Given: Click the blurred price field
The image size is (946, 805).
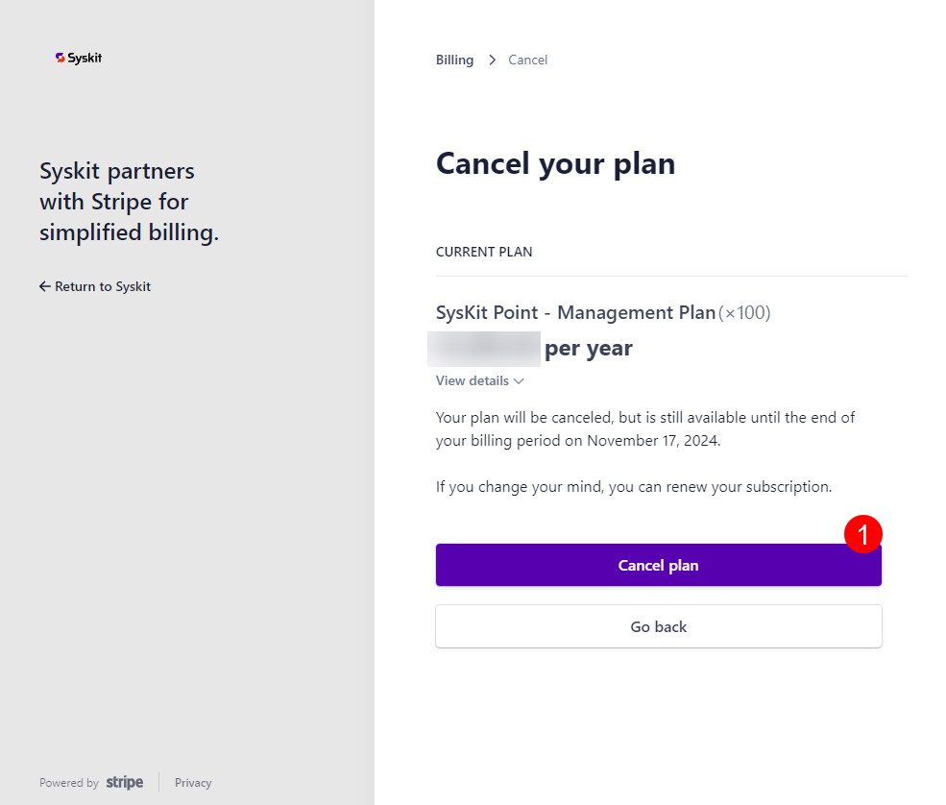Looking at the screenshot, I should pyautogui.click(x=484, y=349).
